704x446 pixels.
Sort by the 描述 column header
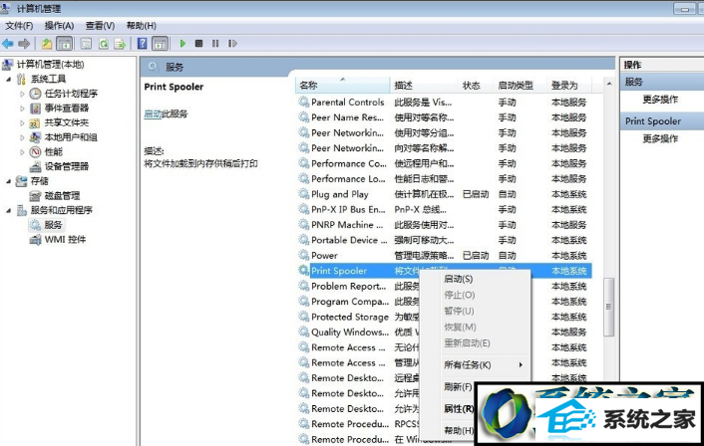pos(425,86)
